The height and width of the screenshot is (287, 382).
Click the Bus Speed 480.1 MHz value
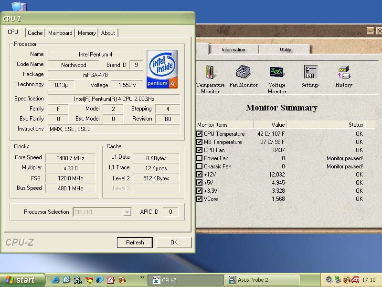(70, 188)
